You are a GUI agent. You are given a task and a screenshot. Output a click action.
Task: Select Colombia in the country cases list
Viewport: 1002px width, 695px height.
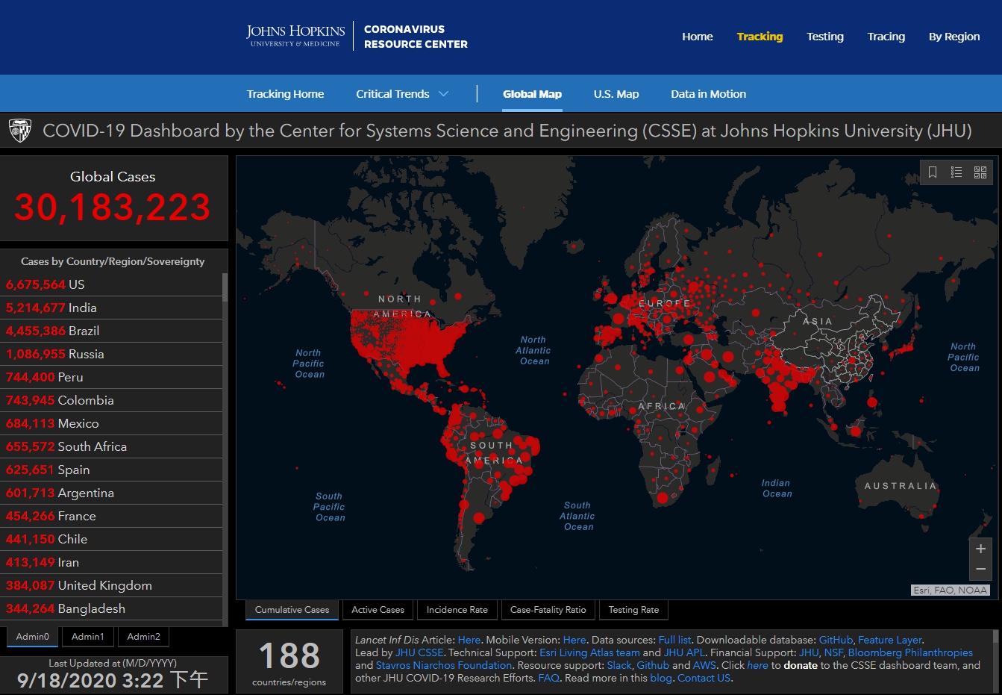pyautogui.click(x=111, y=400)
